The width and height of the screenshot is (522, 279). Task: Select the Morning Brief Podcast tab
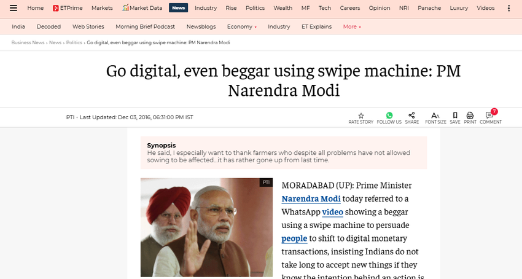click(x=145, y=26)
